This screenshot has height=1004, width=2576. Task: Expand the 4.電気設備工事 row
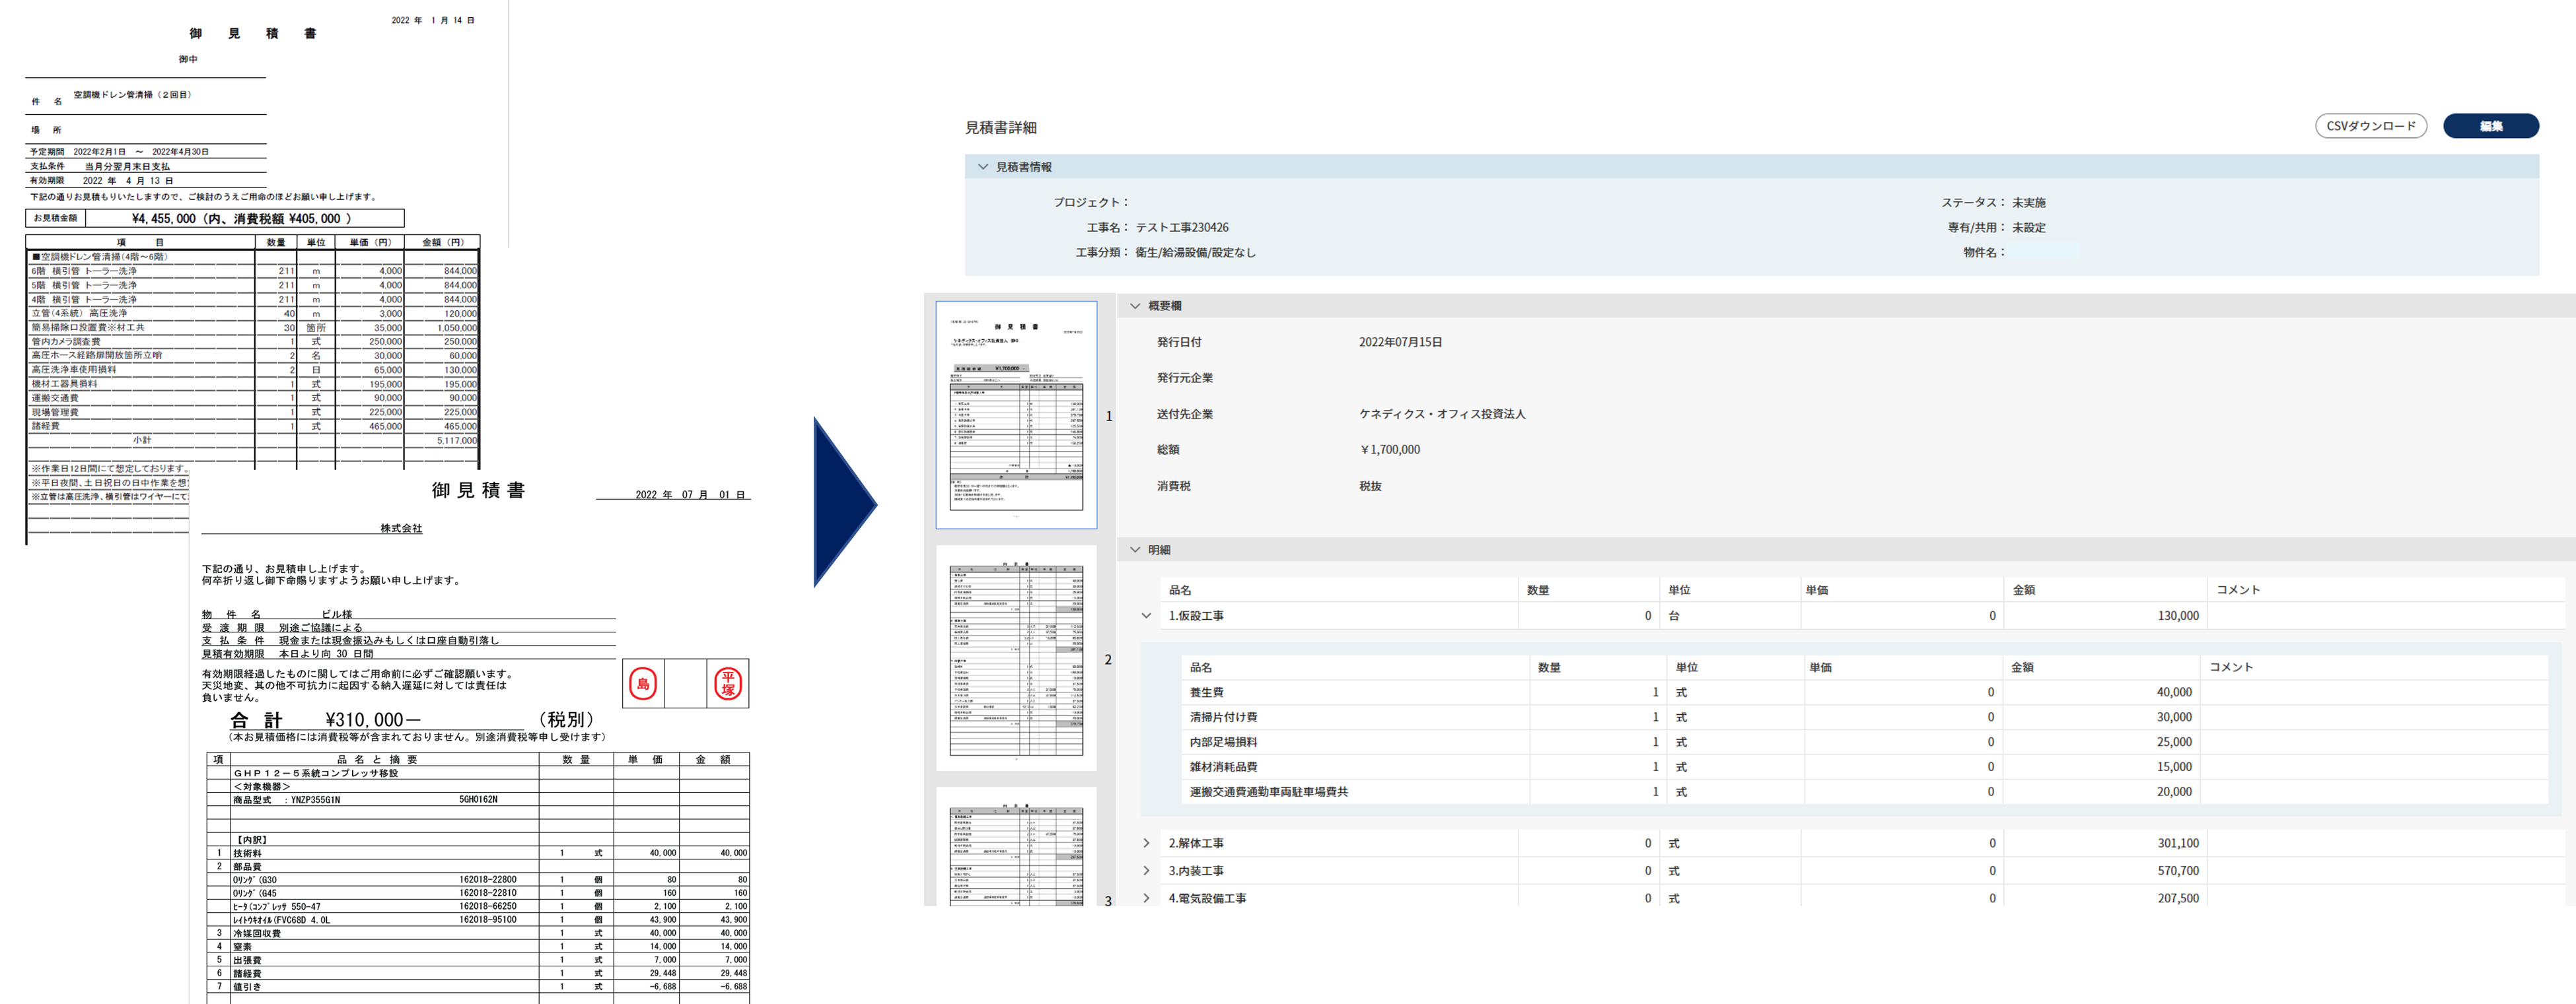point(1146,897)
